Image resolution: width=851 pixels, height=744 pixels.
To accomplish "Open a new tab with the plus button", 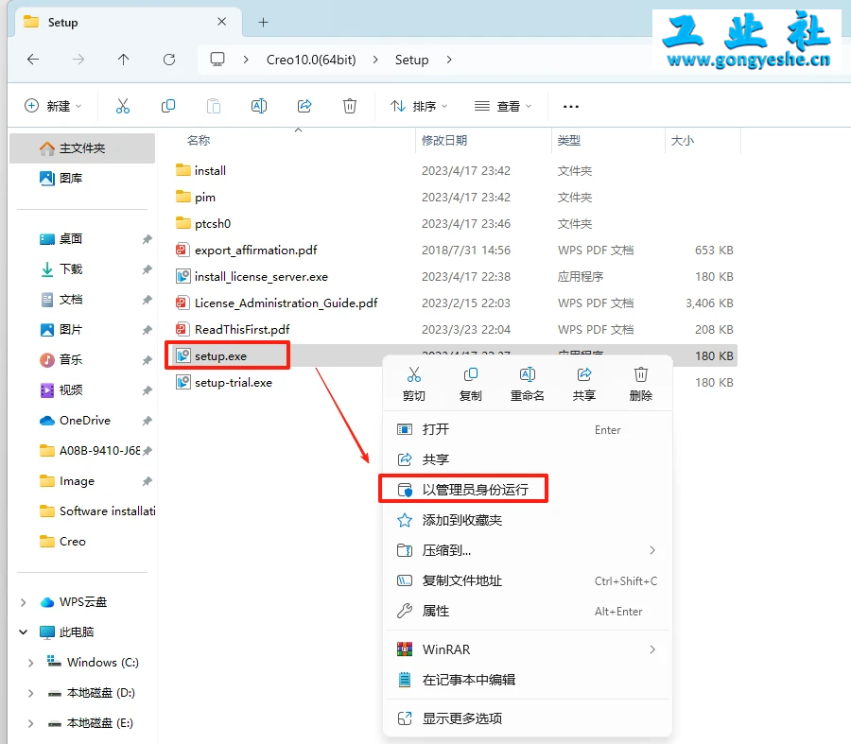I will click(x=263, y=23).
